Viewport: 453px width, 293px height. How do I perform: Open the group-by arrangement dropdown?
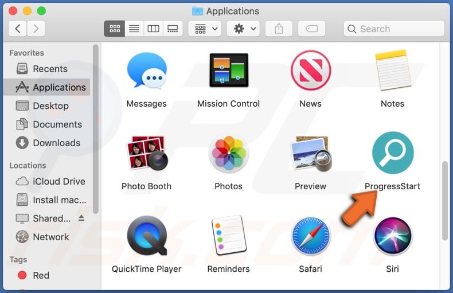coord(205,29)
